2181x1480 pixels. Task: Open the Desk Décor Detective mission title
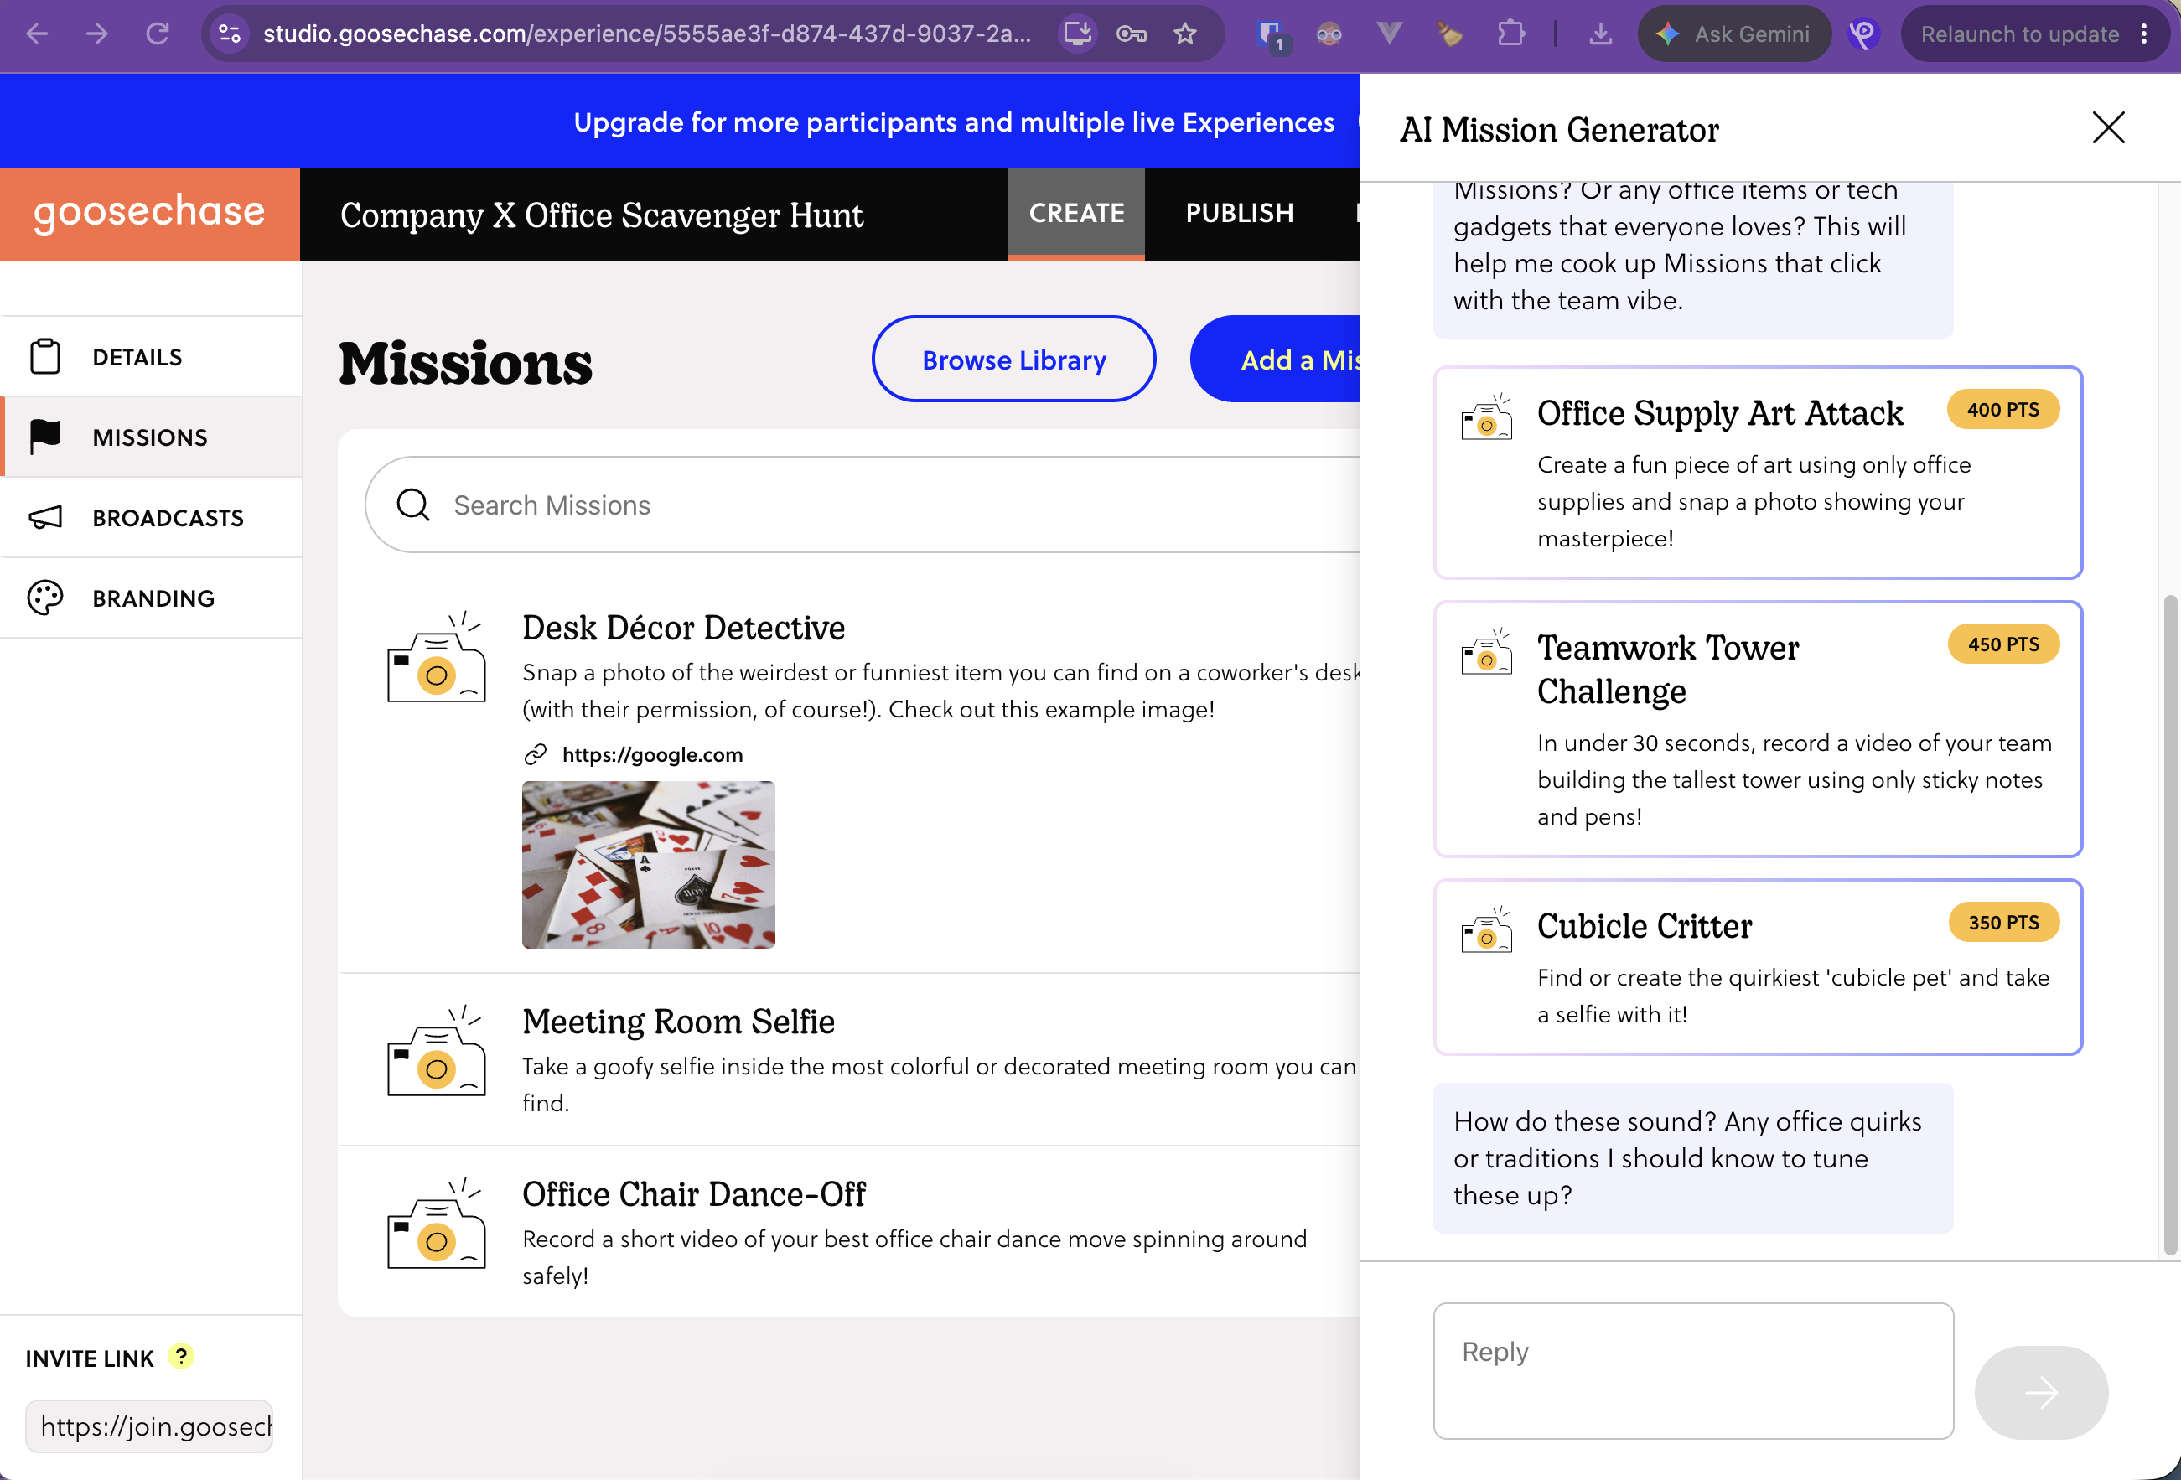(683, 628)
